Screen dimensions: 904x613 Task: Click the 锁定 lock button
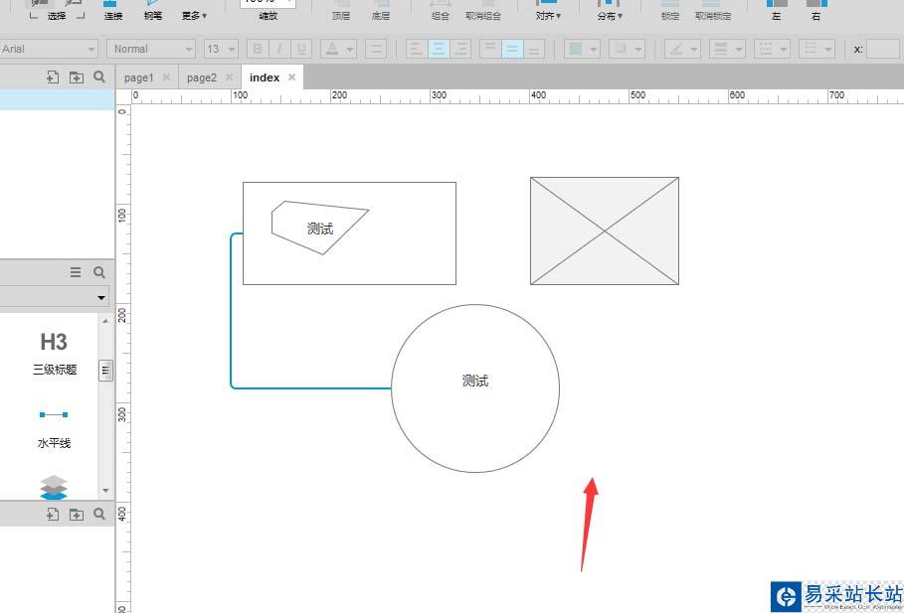[x=670, y=10]
